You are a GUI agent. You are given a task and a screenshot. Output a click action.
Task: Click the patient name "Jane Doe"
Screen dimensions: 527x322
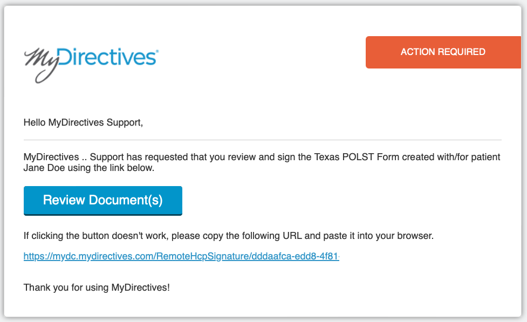44,168
